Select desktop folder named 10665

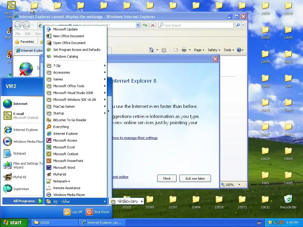[288, 154]
